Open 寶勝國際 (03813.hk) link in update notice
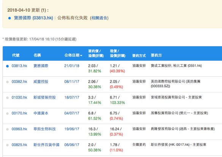 33,18
